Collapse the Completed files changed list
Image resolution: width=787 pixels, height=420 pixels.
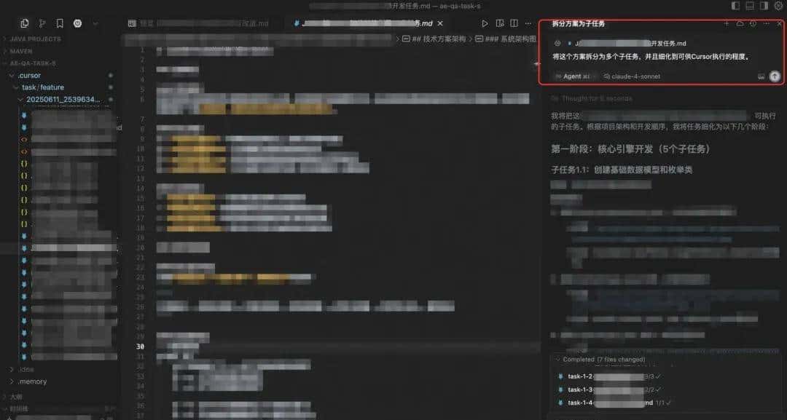pos(557,359)
